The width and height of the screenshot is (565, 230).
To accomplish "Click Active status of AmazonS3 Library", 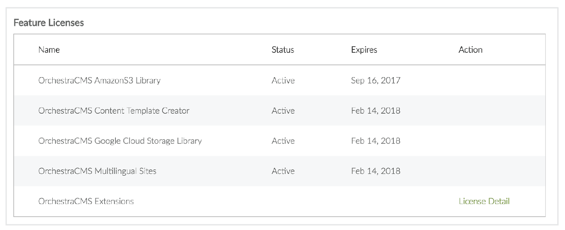I will point(283,80).
